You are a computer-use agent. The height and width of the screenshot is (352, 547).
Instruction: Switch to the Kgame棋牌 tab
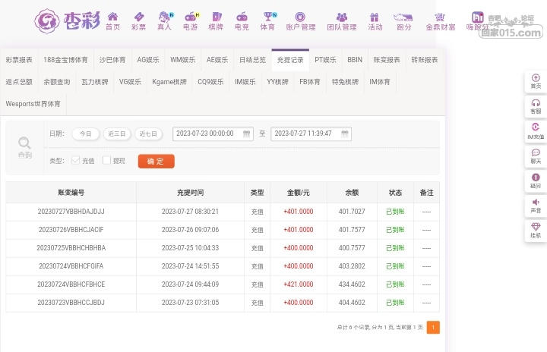click(169, 82)
